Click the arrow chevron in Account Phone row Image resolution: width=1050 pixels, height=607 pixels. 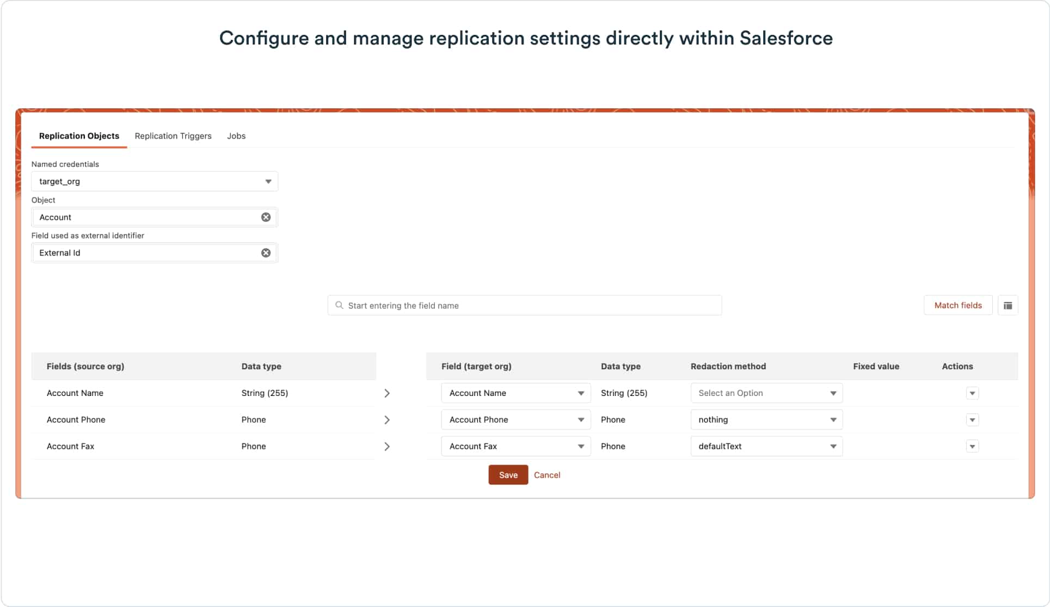point(387,420)
